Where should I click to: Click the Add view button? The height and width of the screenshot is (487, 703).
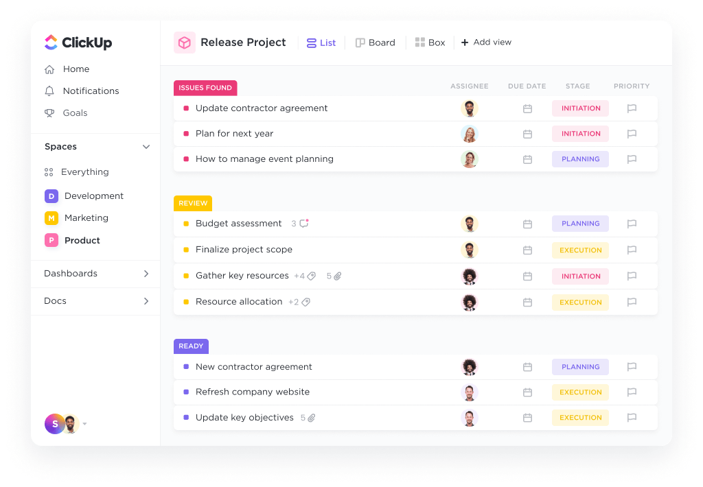pyautogui.click(x=486, y=42)
